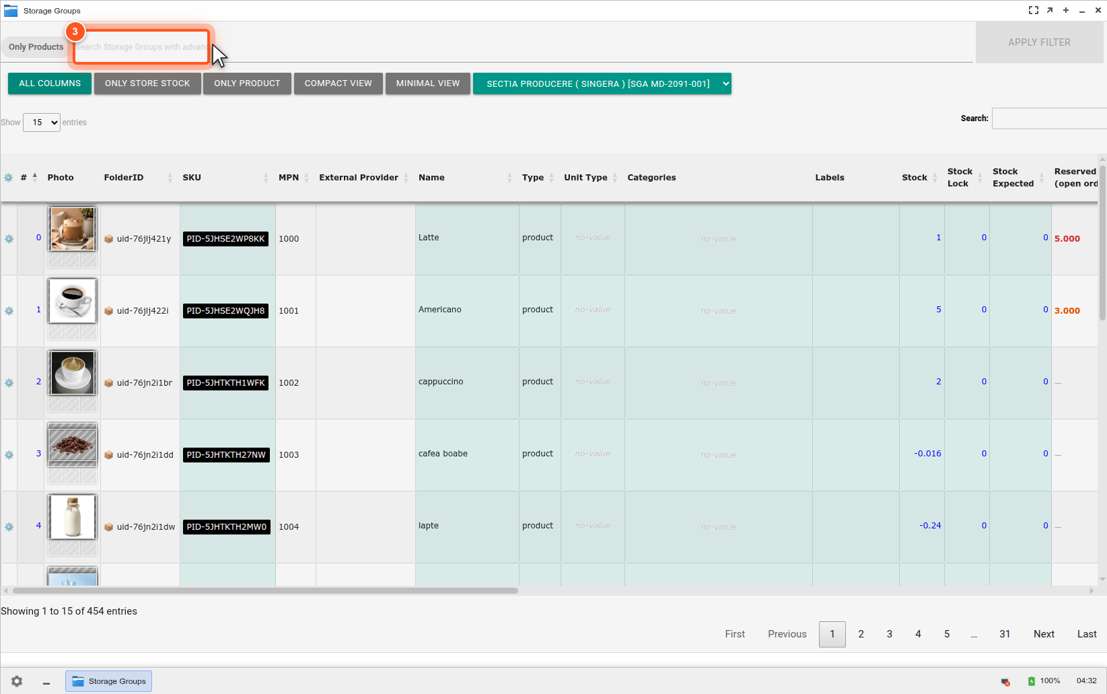
Task: Click the Next page link
Action: point(1044,634)
